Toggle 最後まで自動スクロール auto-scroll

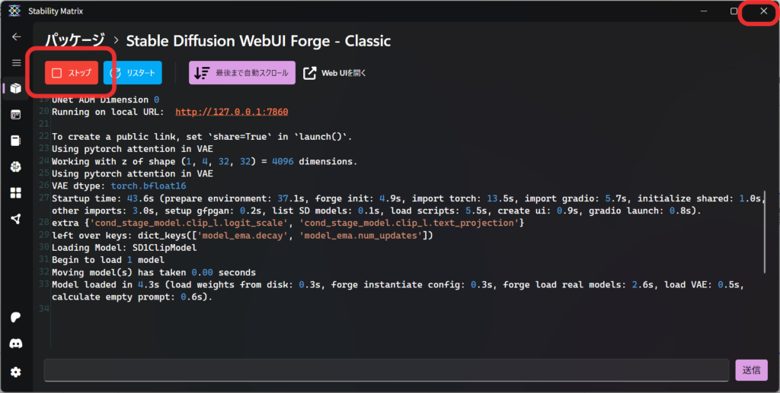coord(242,73)
